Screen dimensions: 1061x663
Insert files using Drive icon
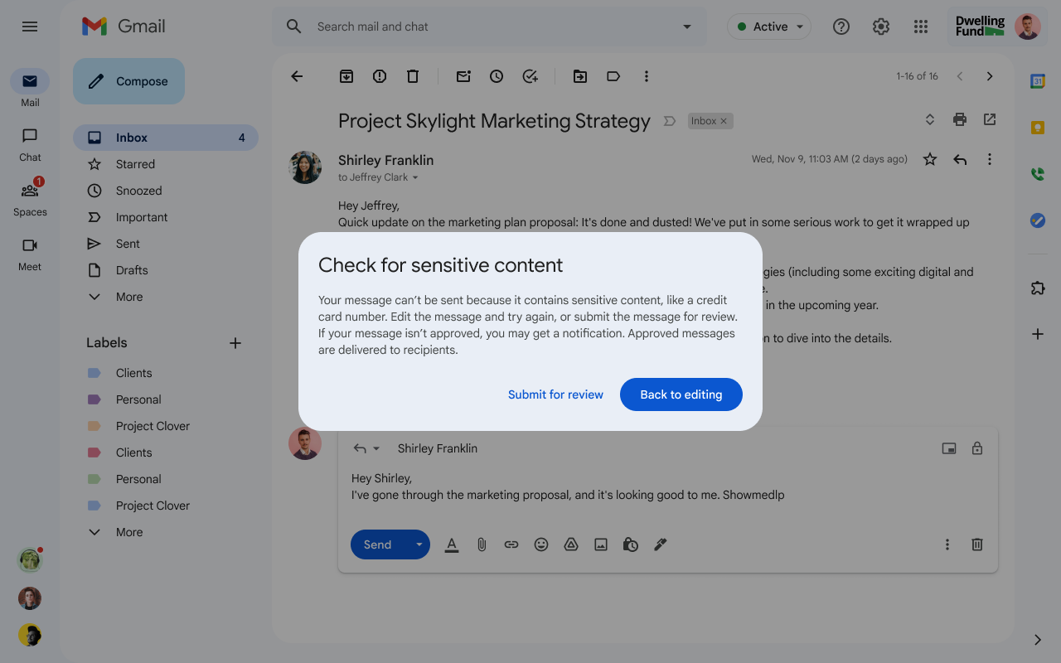(571, 544)
